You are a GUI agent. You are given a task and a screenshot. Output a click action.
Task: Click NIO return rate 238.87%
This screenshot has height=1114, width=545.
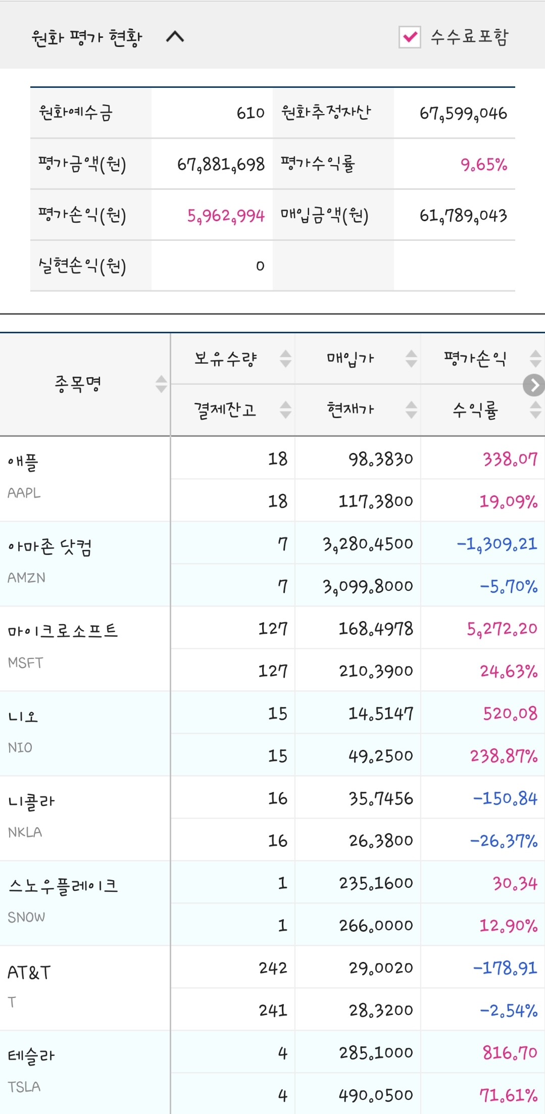[504, 756]
